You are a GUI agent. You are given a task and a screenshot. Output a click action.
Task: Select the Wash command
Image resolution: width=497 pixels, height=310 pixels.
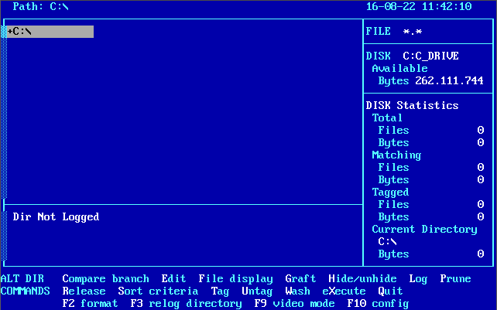(297, 291)
